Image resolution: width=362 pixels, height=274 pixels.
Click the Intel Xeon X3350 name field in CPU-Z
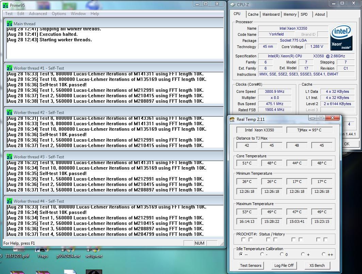(x=293, y=28)
